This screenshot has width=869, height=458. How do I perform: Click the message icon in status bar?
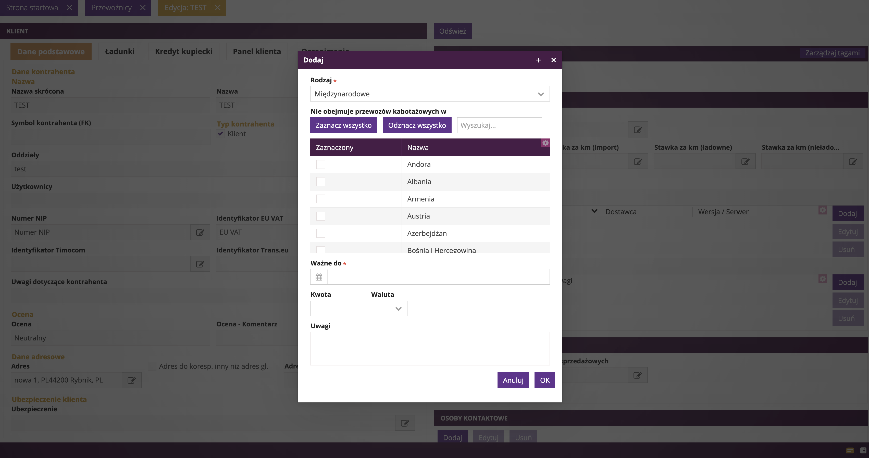tap(850, 451)
